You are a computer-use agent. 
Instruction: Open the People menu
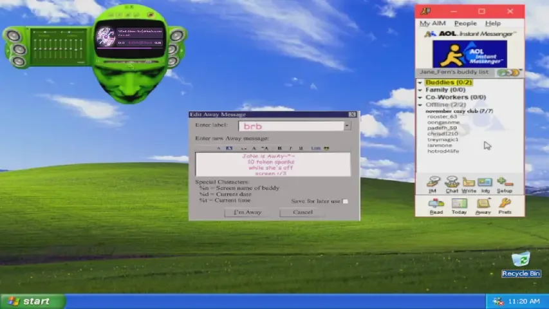pyautogui.click(x=465, y=24)
